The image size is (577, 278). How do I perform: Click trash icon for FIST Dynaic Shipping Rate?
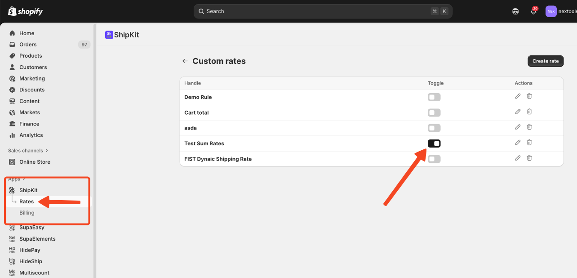coord(529,158)
